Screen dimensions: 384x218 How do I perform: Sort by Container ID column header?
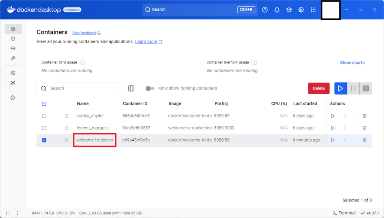(x=135, y=104)
